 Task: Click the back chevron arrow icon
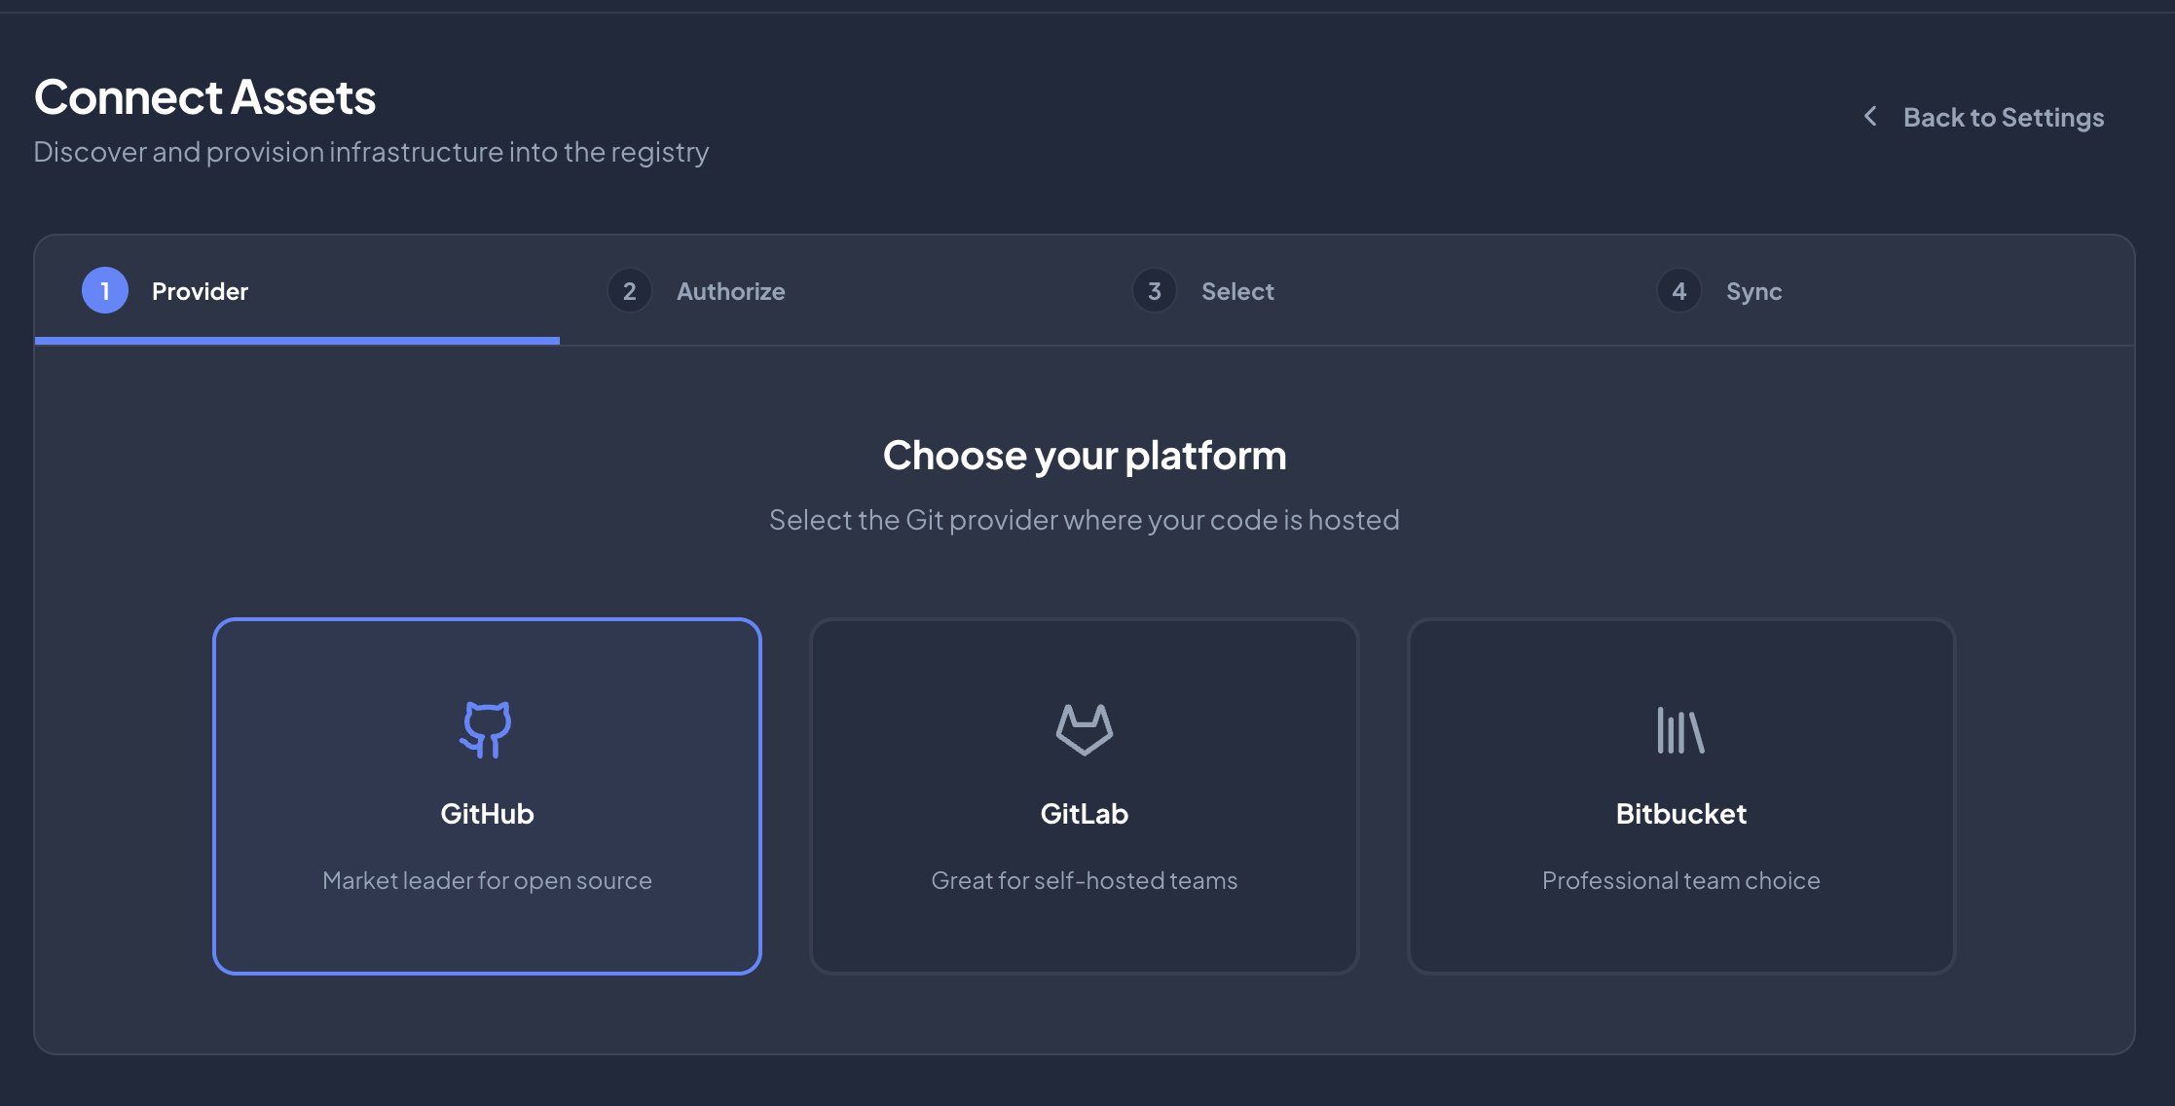(1870, 117)
